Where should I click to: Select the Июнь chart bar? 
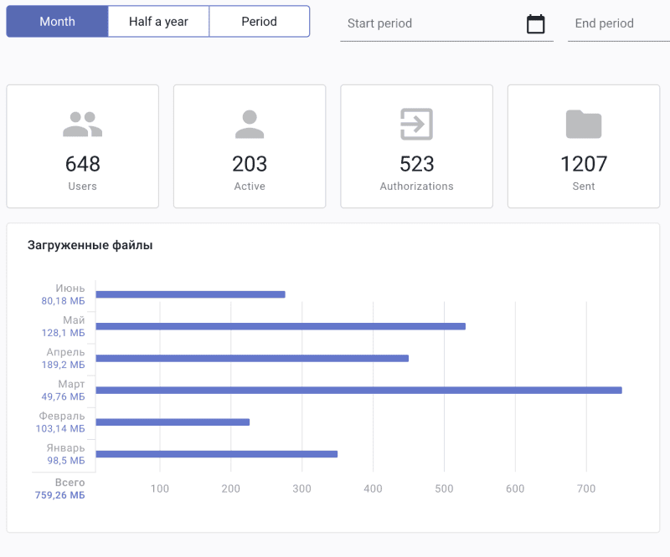(x=190, y=294)
